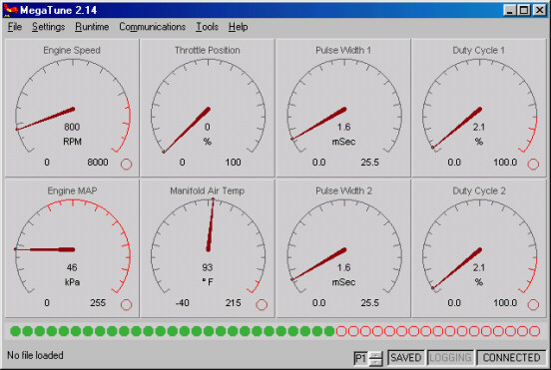Select the Pulse Width 1 gauge title
551x370 pixels.
click(343, 50)
